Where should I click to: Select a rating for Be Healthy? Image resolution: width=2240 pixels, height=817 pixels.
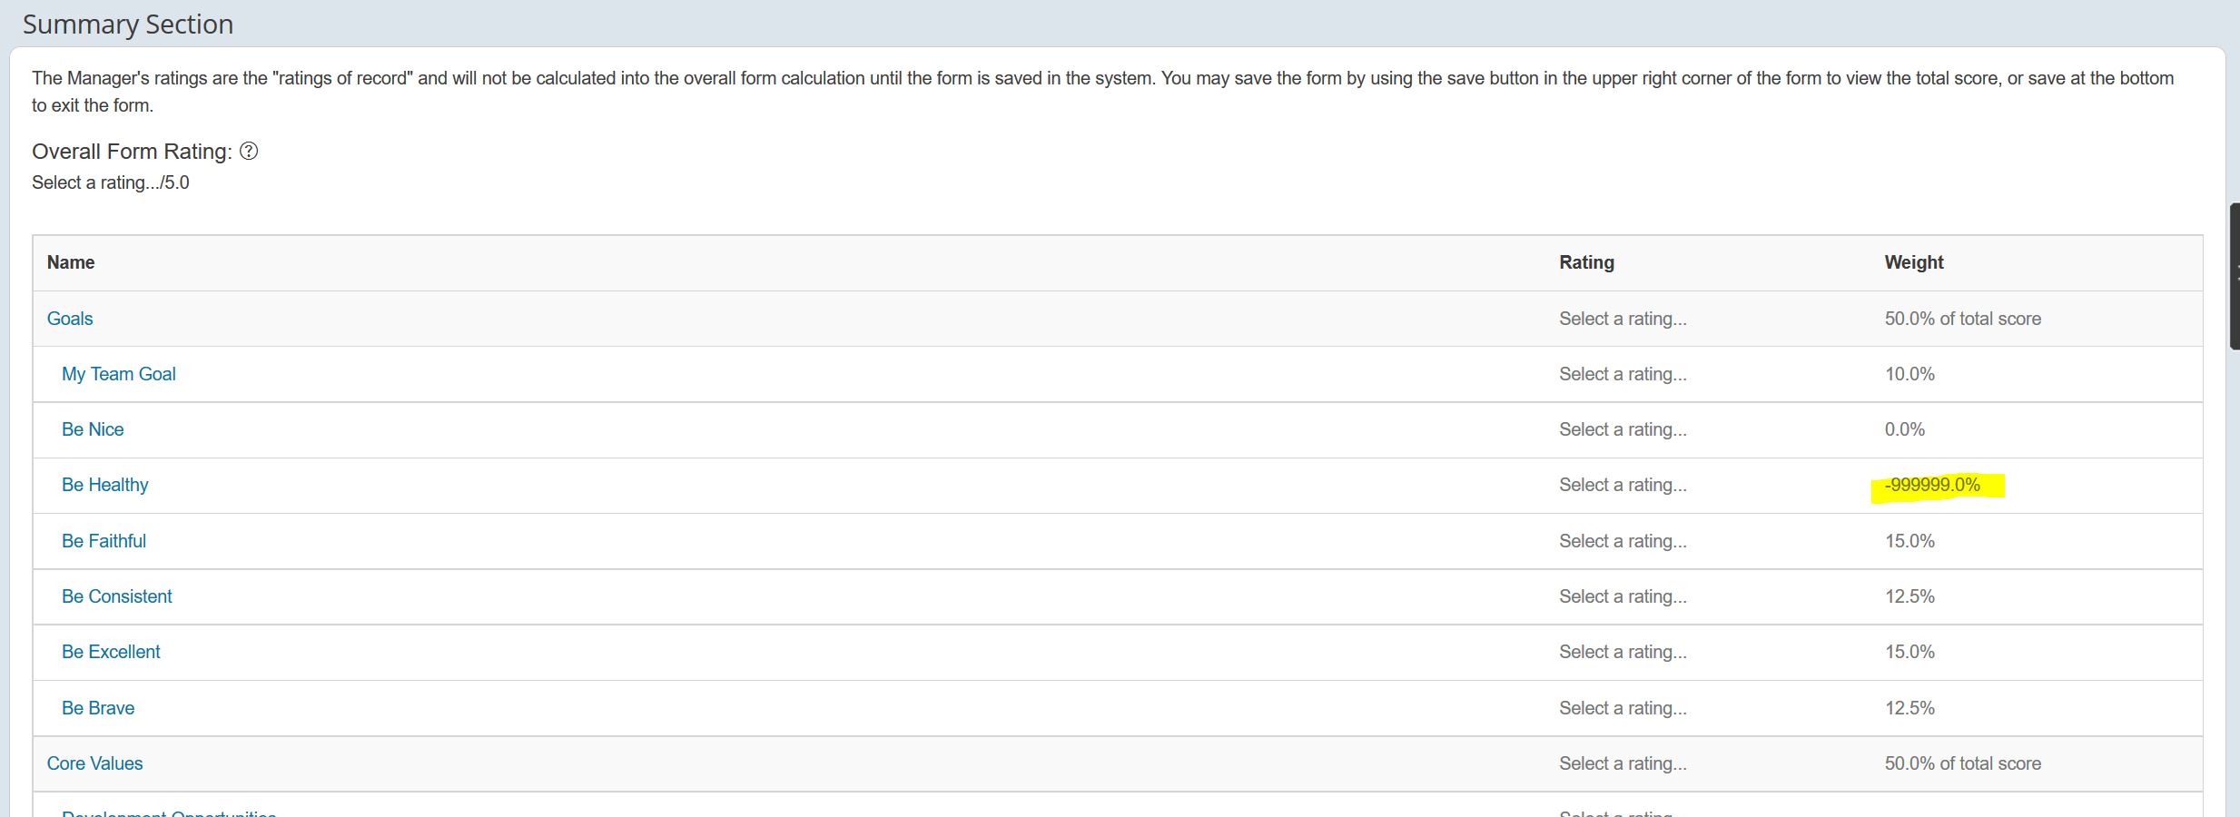(1623, 485)
